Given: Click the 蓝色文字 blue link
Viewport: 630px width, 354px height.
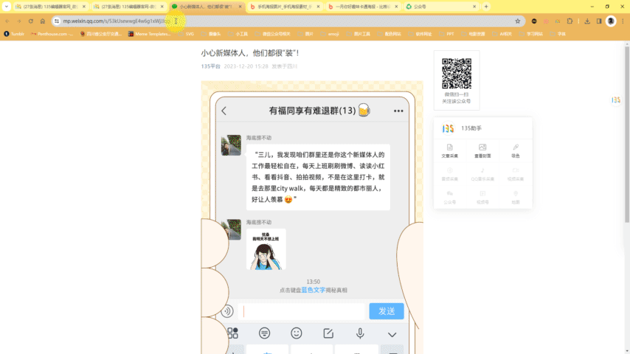Looking at the screenshot, I should (x=314, y=290).
